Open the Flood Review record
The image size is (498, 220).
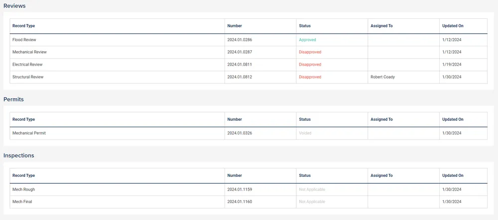point(24,40)
